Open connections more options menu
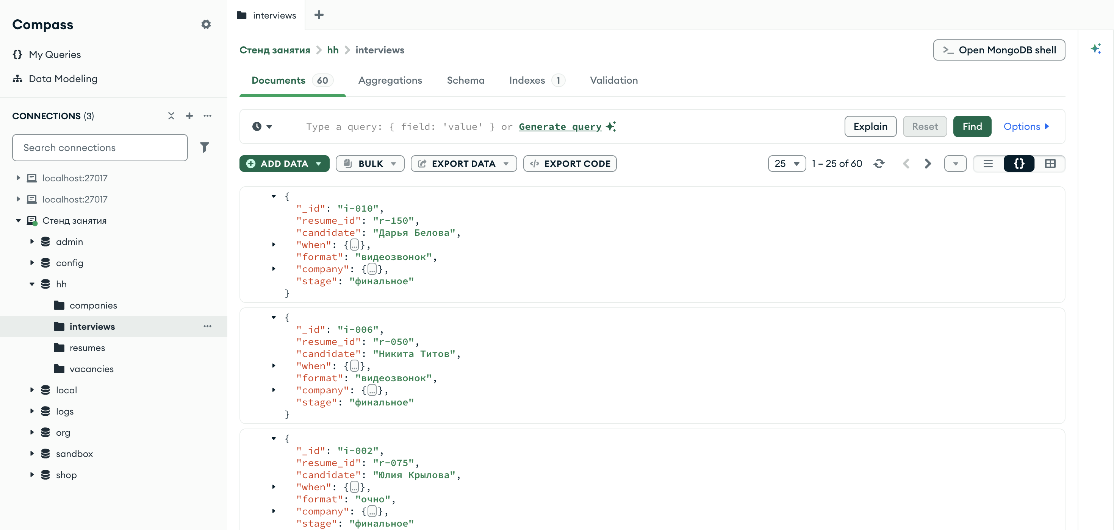This screenshot has width=1114, height=530. 208,116
